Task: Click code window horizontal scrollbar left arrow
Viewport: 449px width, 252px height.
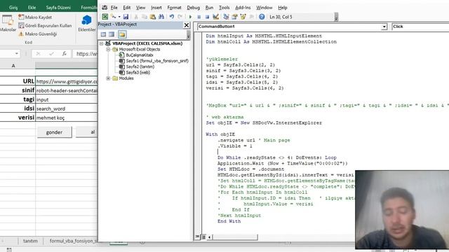Action: 210,237
